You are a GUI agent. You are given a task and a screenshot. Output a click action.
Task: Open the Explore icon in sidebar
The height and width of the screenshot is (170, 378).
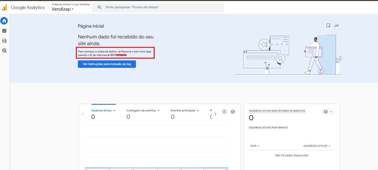[4, 41]
